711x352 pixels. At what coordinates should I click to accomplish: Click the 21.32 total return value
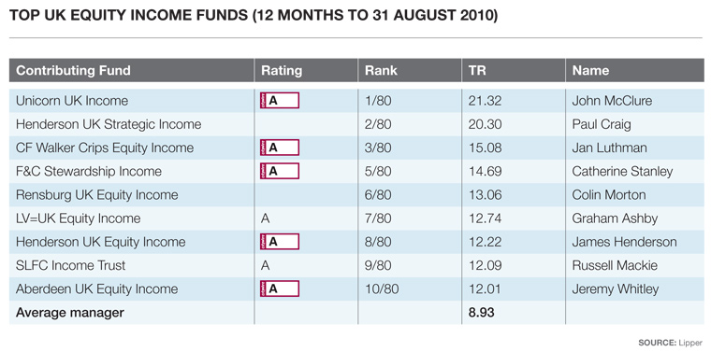click(x=486, y=101)
